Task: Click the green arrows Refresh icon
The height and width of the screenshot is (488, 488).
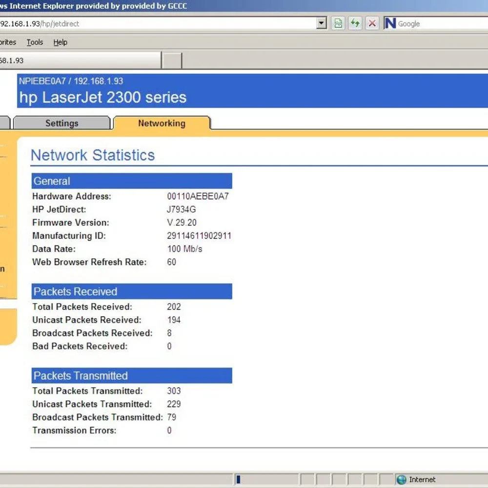Action: tap(355, 23)
